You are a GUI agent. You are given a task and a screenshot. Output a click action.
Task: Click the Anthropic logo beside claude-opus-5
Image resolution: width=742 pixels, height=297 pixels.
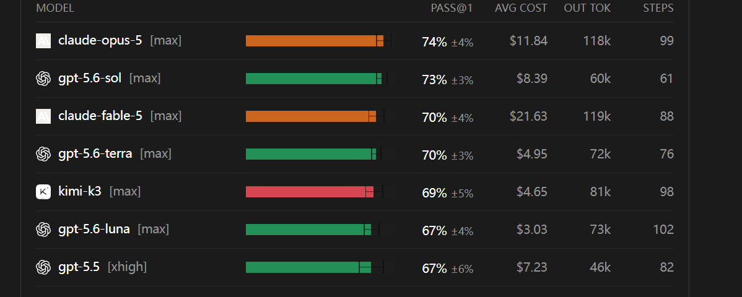43,41
